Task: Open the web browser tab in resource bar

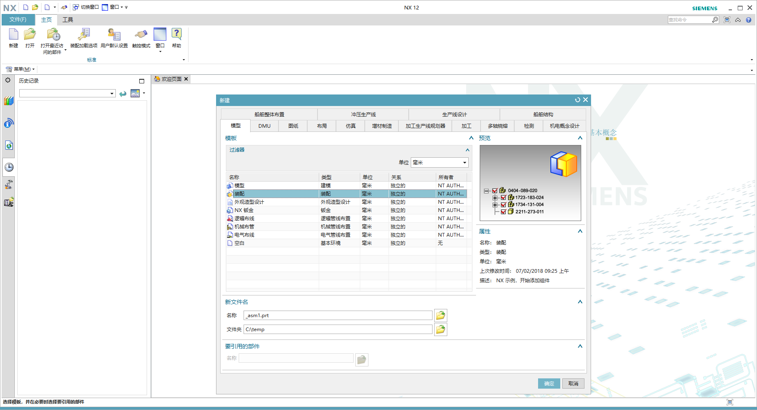Action: pyautogui.click(x=9, y=145)
